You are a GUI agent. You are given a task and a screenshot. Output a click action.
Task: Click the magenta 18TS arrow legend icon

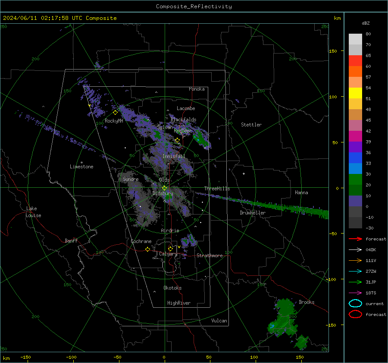[355, 293]
